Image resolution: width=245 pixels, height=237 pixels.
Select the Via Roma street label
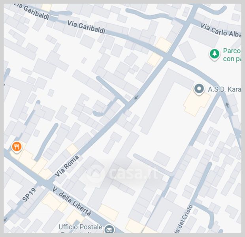pos(67,166)
